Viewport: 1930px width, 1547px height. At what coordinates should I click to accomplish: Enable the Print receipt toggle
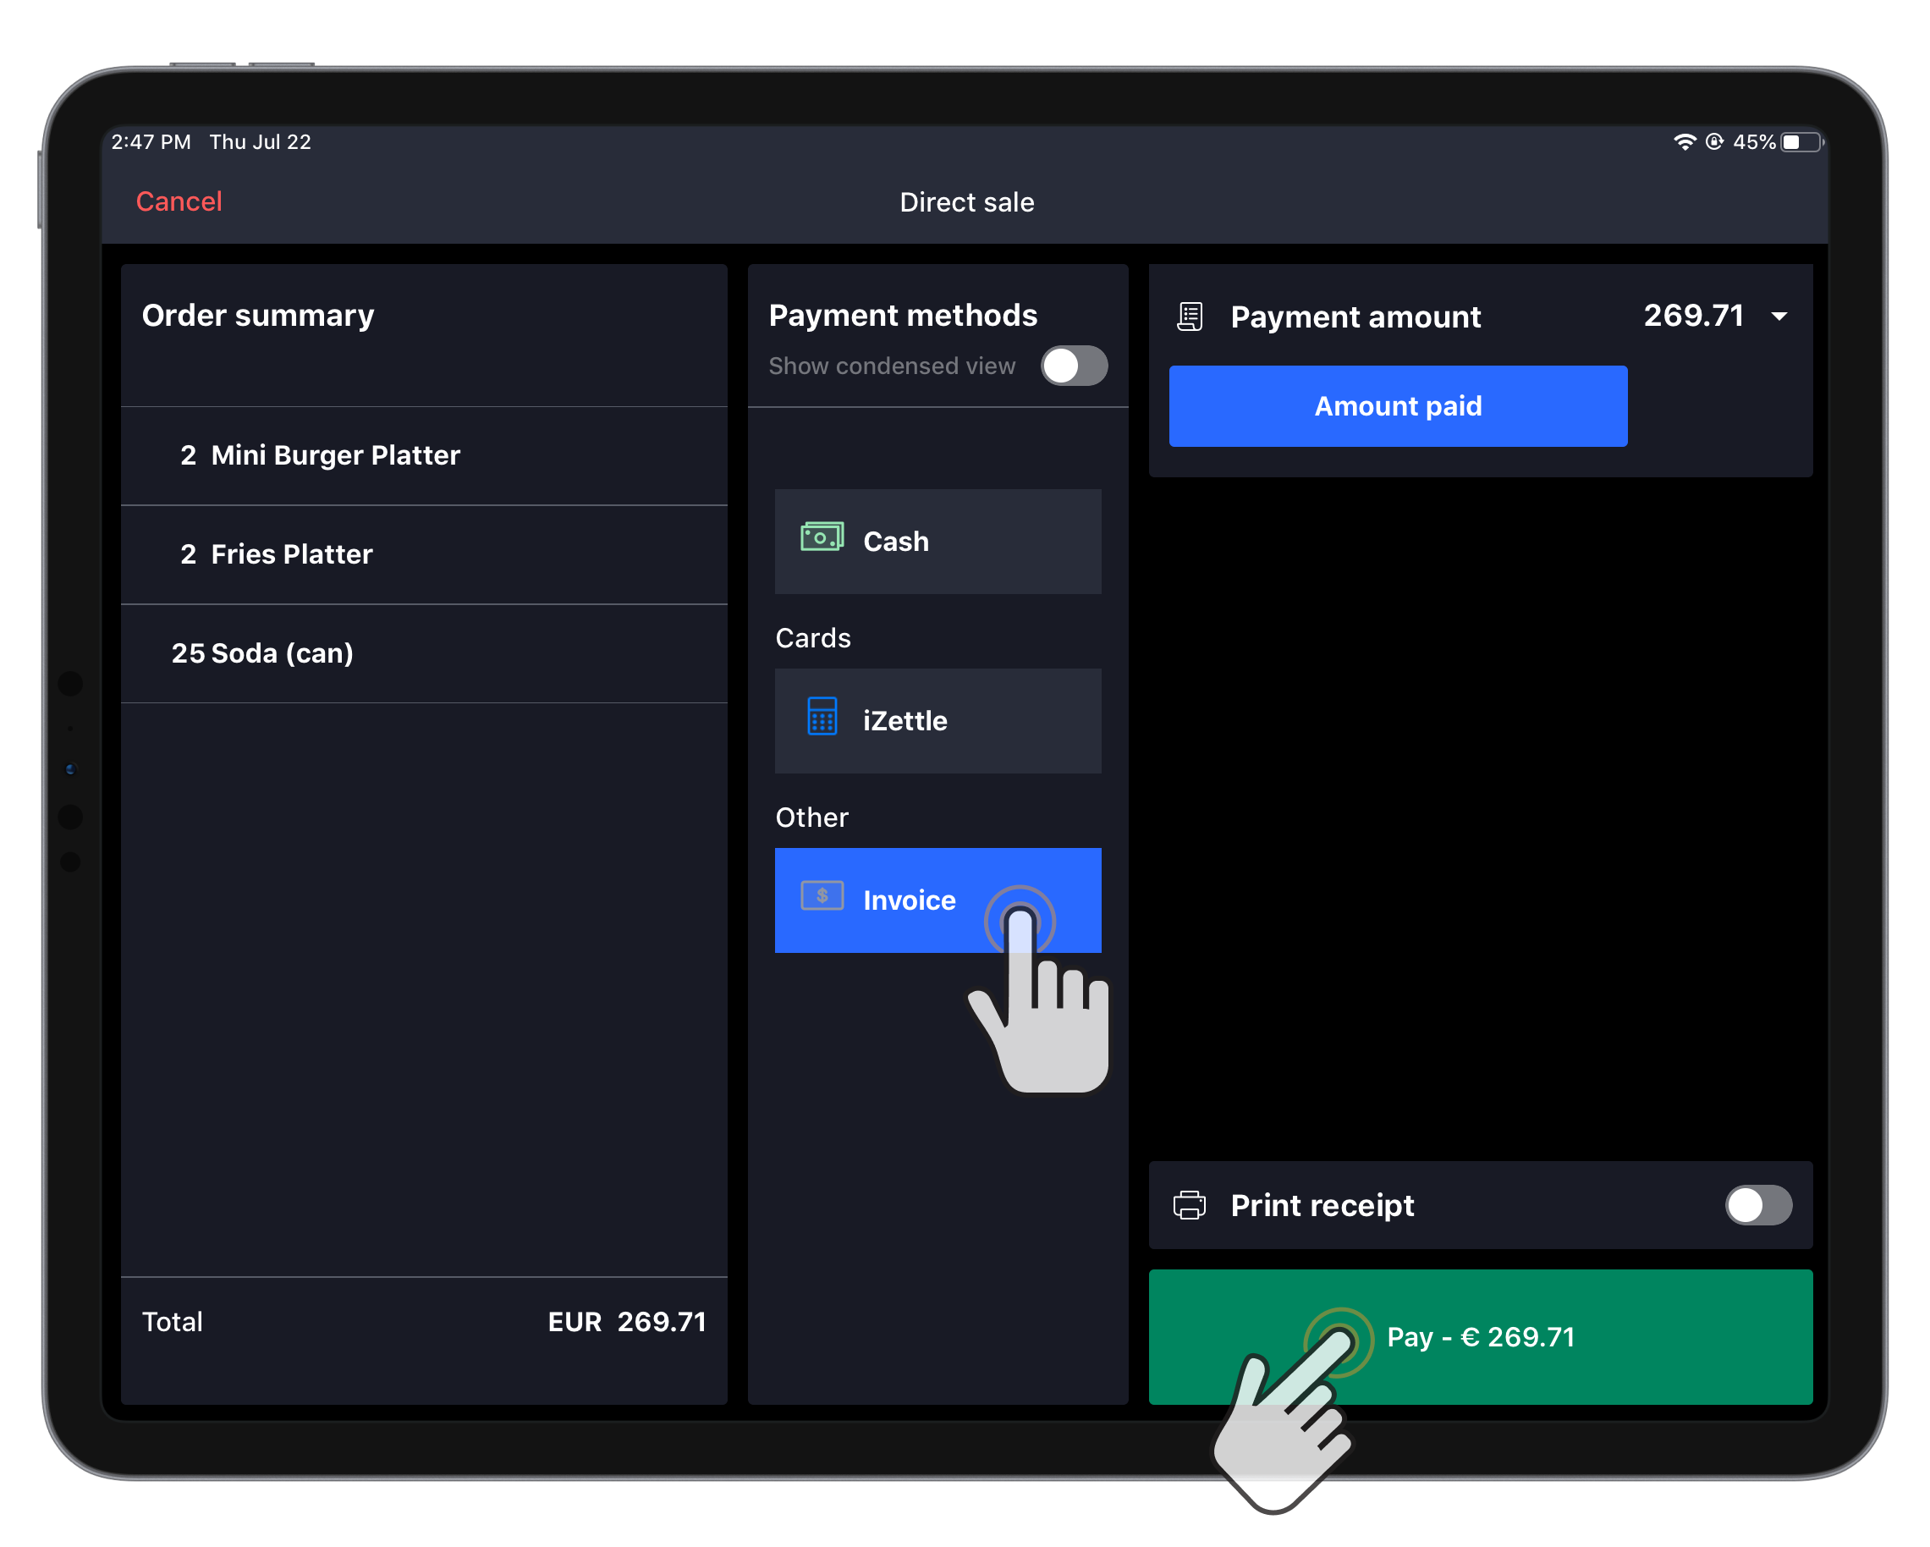(x=1757, y=1206)
